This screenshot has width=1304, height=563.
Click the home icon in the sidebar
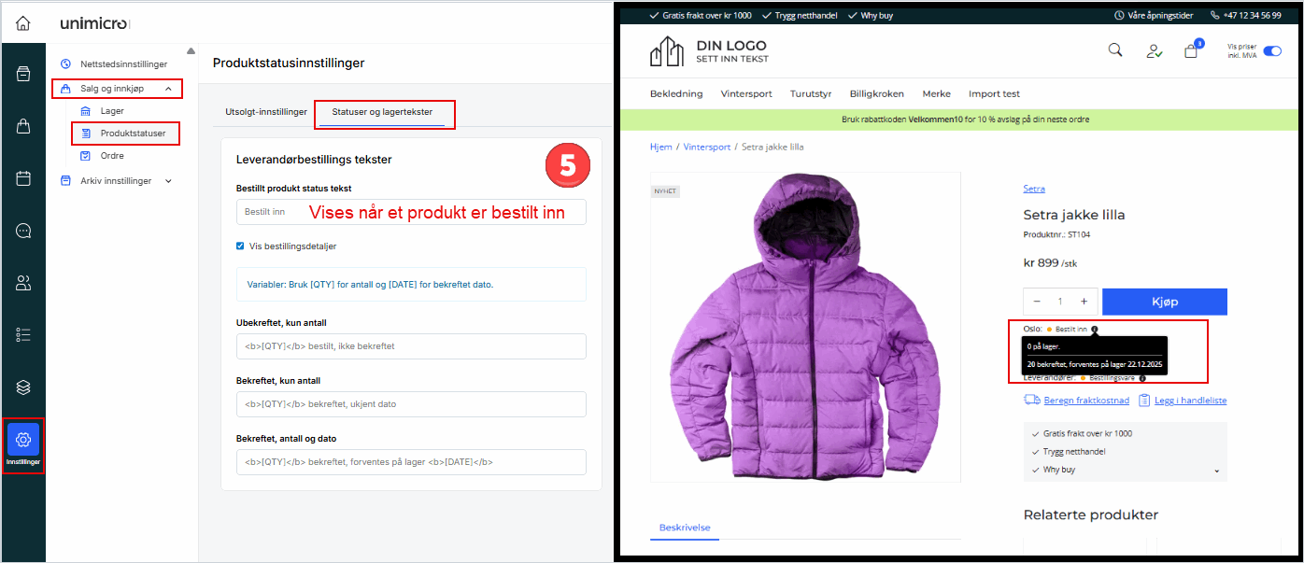click(x=22, y=22)
